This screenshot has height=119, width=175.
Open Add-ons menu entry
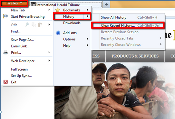72,33
